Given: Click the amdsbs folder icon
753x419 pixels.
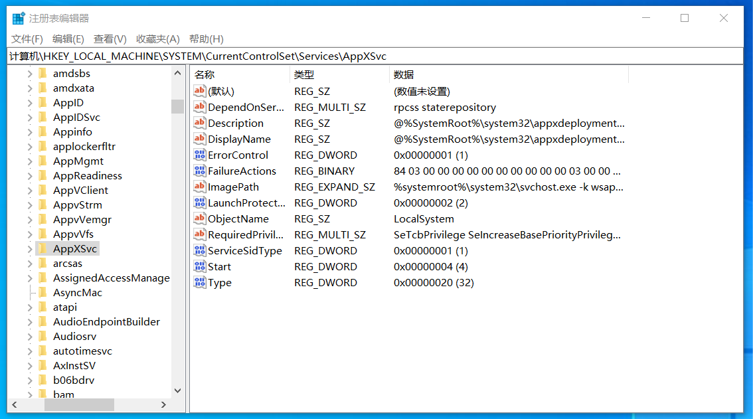Looking at the screenshot, I should (42, 73).
